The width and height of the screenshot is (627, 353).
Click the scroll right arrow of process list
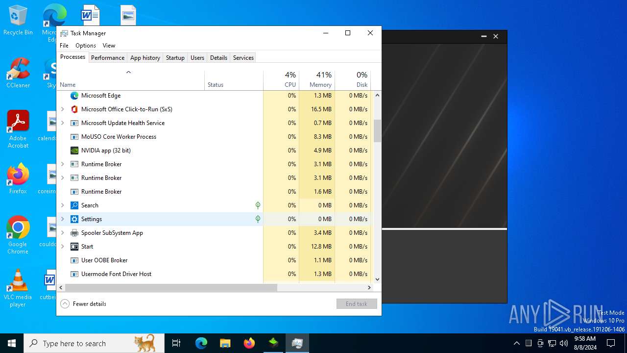coord(369,288)
